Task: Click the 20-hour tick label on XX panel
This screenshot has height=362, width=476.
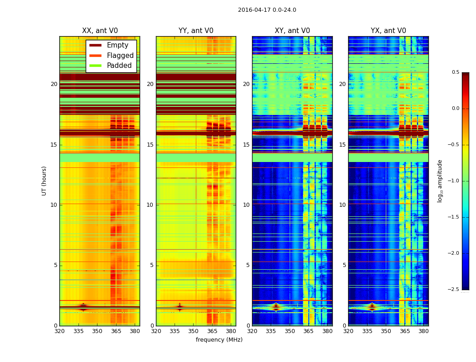Action: tap(54, 84)
